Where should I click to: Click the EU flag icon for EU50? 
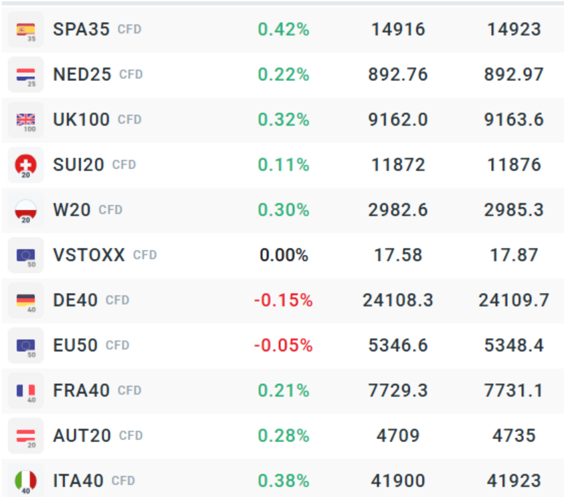pyautogui.click(x=25, y=346)
